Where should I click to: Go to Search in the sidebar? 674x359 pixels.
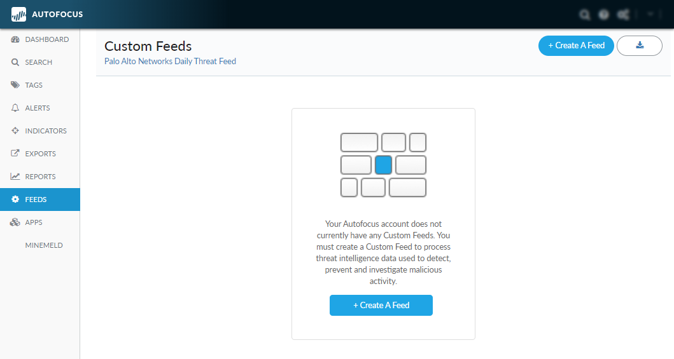[x=38, y=62]
